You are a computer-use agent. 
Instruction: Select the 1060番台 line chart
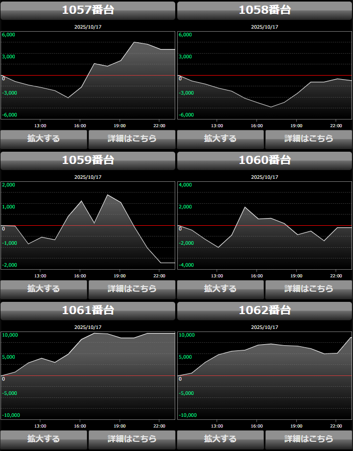click(x=265, y=227)
